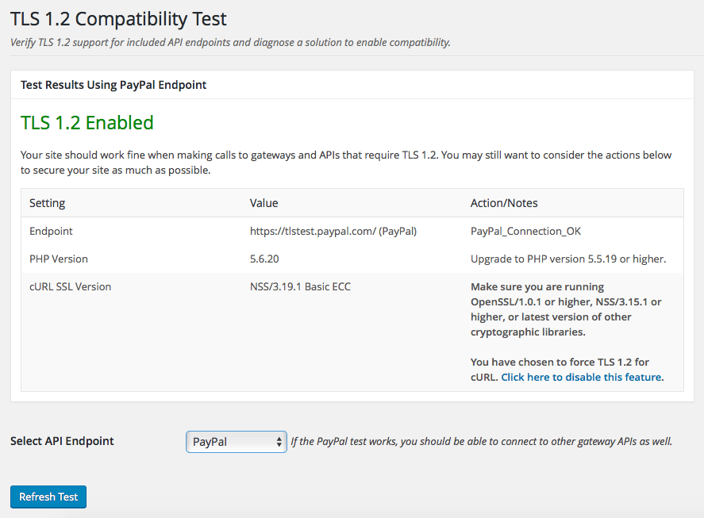
Task: Click the green 'TLS 1.2 Enabled' status heading
Action: click(87, 123)
